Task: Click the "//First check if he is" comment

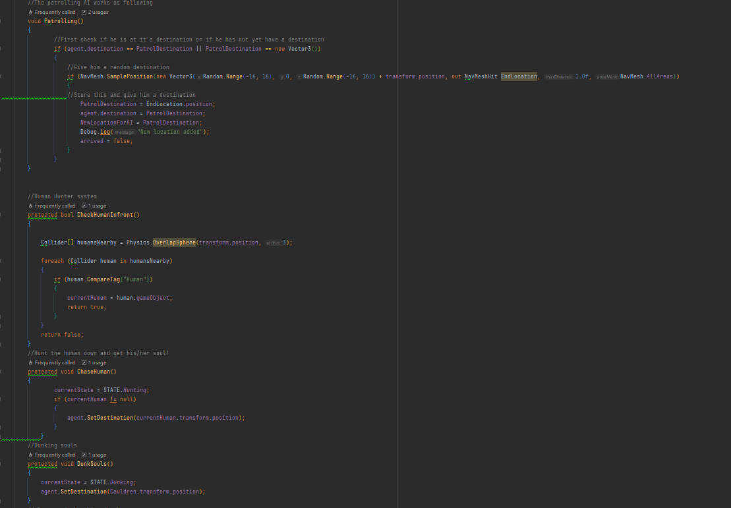Action: click(189, 40)
